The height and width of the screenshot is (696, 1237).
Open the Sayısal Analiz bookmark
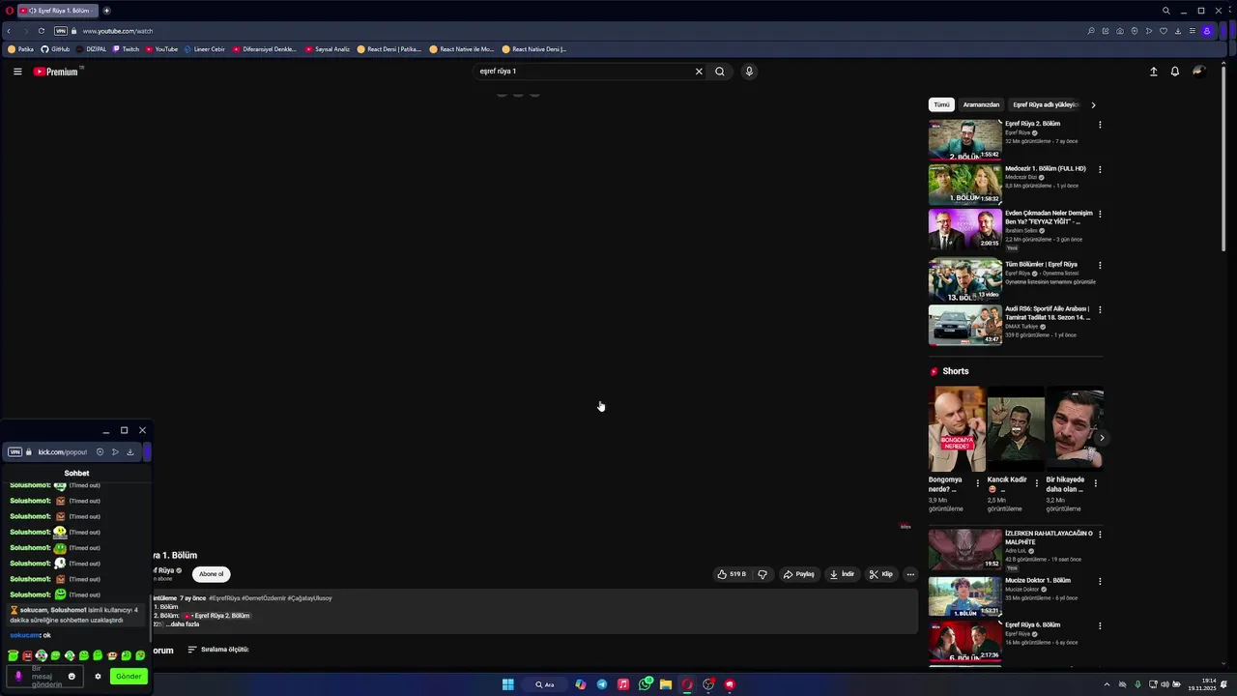pyautogui.click(x=328, y=49)
